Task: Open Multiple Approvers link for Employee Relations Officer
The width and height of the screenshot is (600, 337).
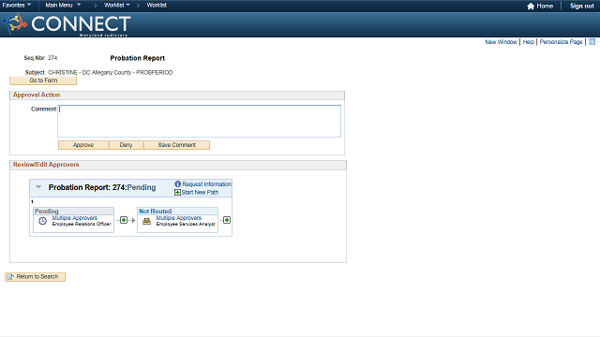Action: pyautogui.click(x=75, y=218)
